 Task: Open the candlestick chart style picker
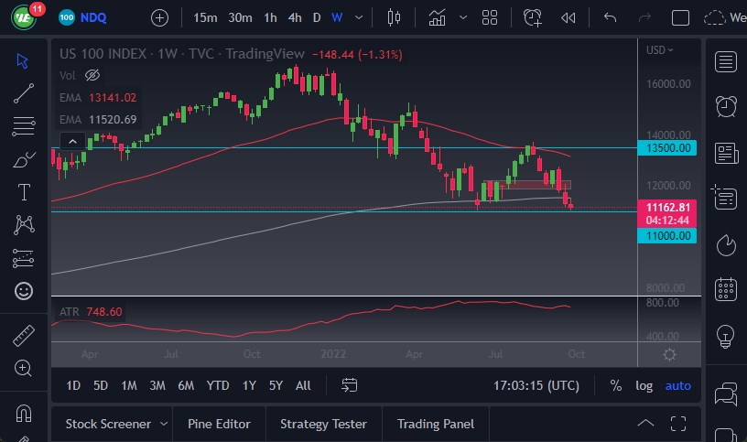395,17
